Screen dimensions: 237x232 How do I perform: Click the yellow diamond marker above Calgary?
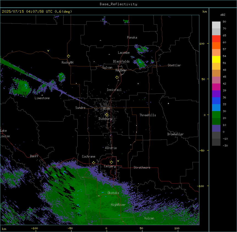click(111, 162)
